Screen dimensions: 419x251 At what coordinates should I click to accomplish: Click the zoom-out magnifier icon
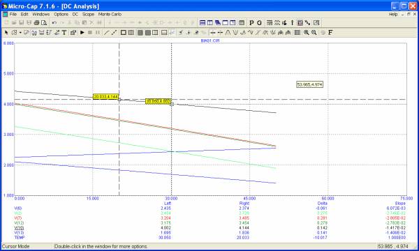point(314,33)
